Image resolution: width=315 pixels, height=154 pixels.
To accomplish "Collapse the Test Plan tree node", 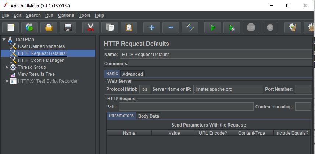I will point(4,39).
